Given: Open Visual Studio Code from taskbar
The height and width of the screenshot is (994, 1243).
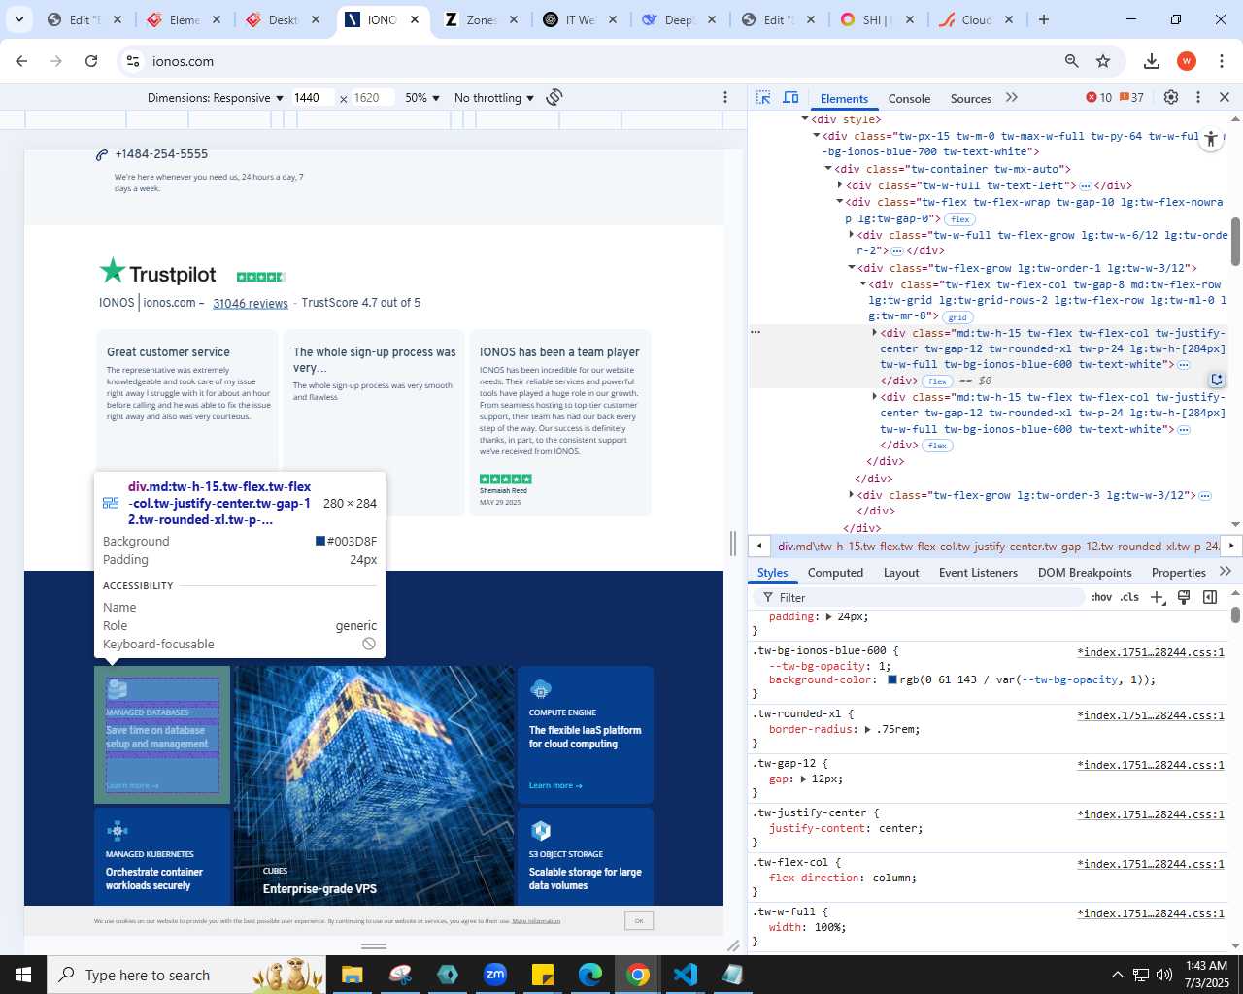Looking at the screenshot, I should pyautogui.click(x=686, y=975).
